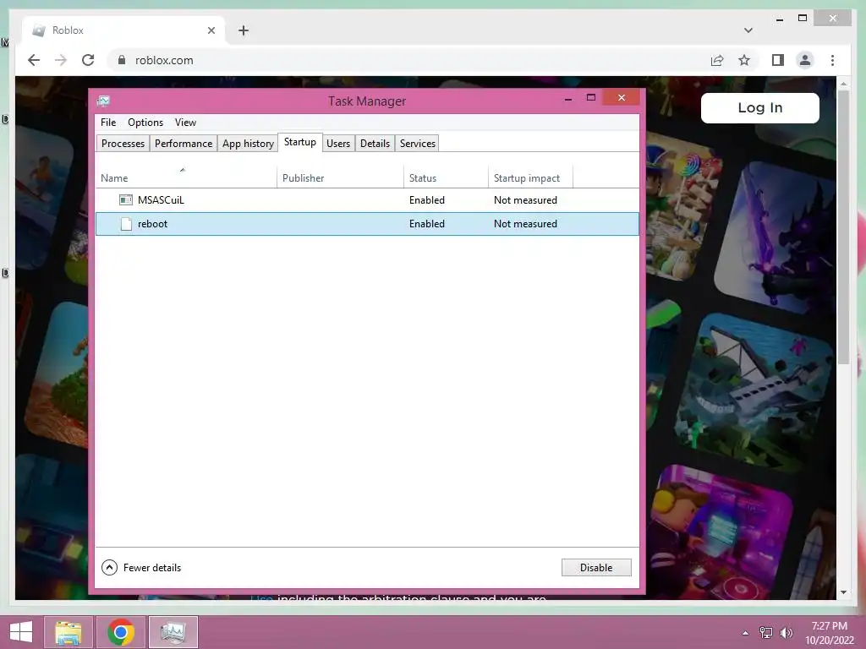Reload the Roblox page
This screenshot has height=649, width=866.
point(88,60)
